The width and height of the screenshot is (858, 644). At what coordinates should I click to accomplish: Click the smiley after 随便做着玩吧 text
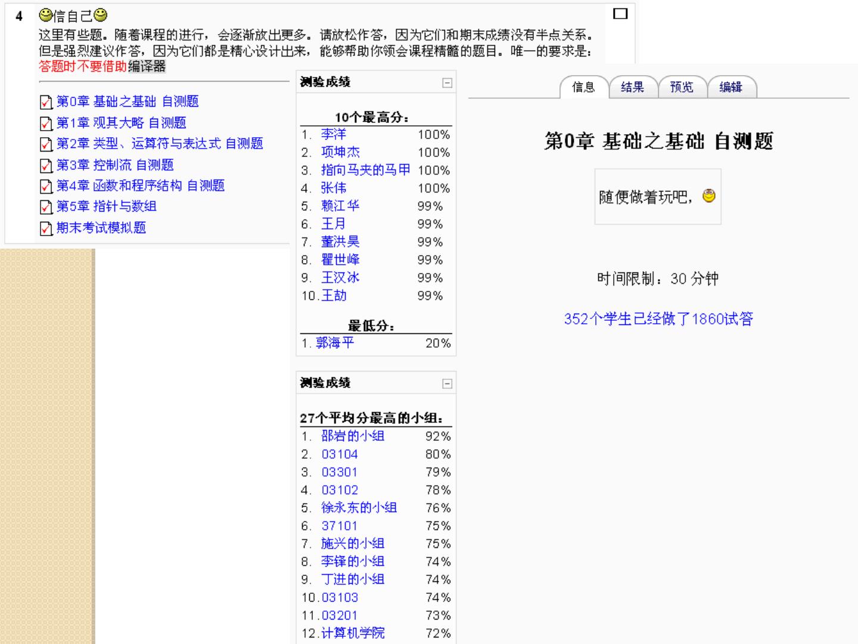[709, 196]
